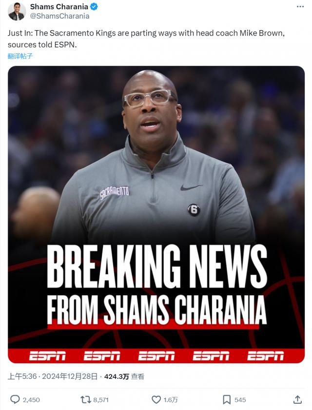Image resolution: width=312 pixels, height=410 pixels.
Task: Click the 1.6万 likes count
Action: pos(171,400)
